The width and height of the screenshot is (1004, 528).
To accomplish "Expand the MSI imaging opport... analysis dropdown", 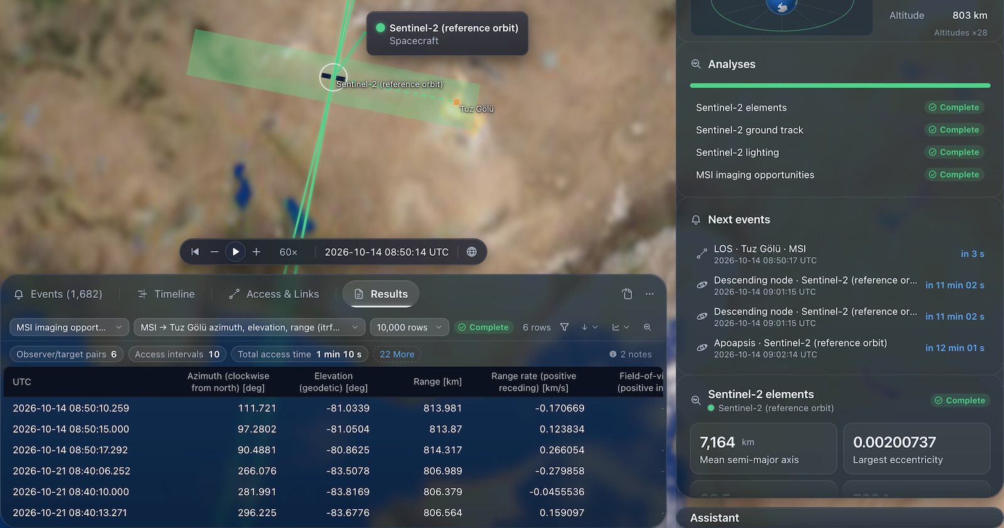I will [x=69, y=327].
